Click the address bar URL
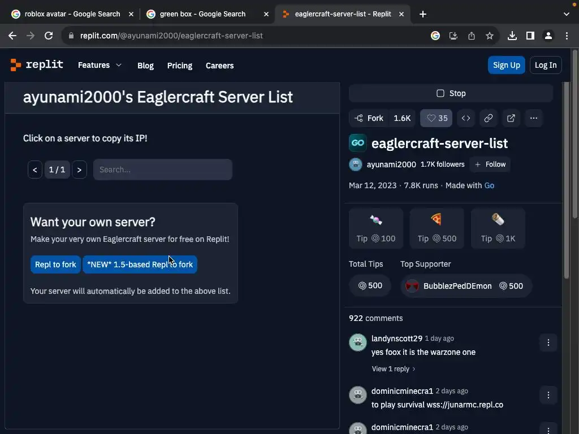This screenshot has width=579, height=434. pyautogui.click(x=171, y=36)
